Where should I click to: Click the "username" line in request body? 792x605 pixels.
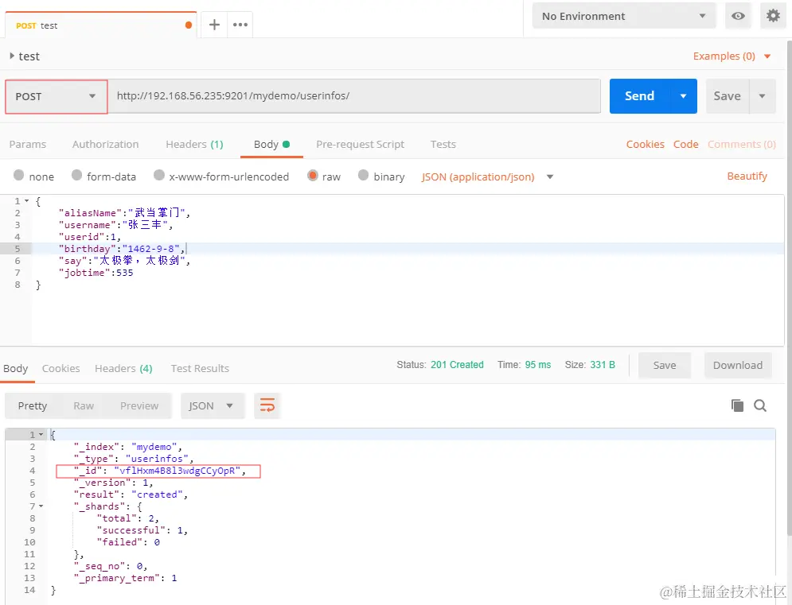pyautogui.click(x=115, y=224)
